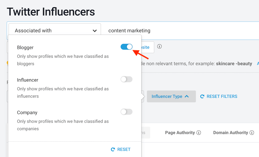Screen dimensions: 259x157
Task: Enable the Influencer profile toggle
Action: point(126,79)
